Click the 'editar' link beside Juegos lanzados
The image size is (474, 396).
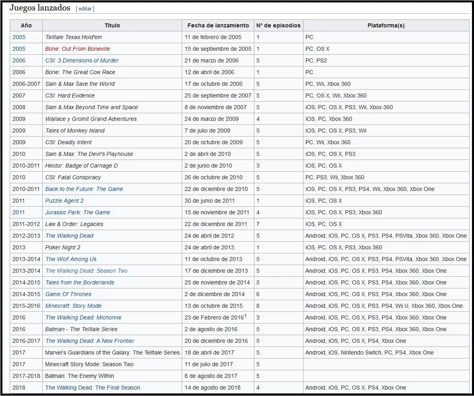(x=85, y=9)
